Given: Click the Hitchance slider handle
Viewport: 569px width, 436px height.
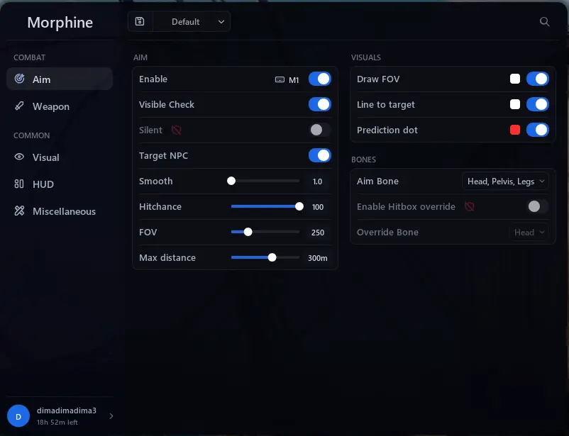Looking at the screenshot, I should [299, 206].
